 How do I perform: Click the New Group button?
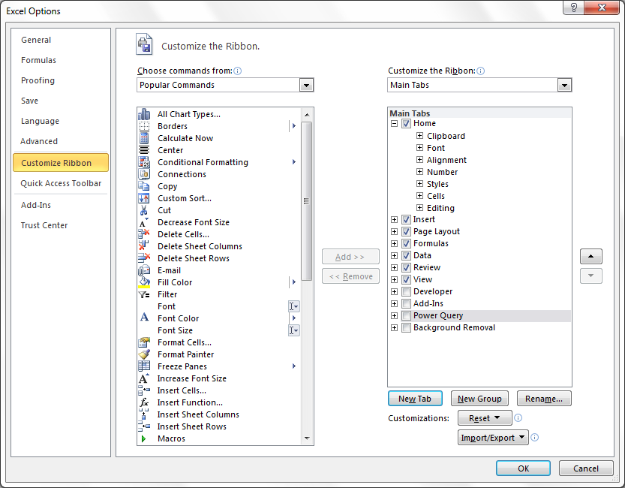[x=479, y=399]
